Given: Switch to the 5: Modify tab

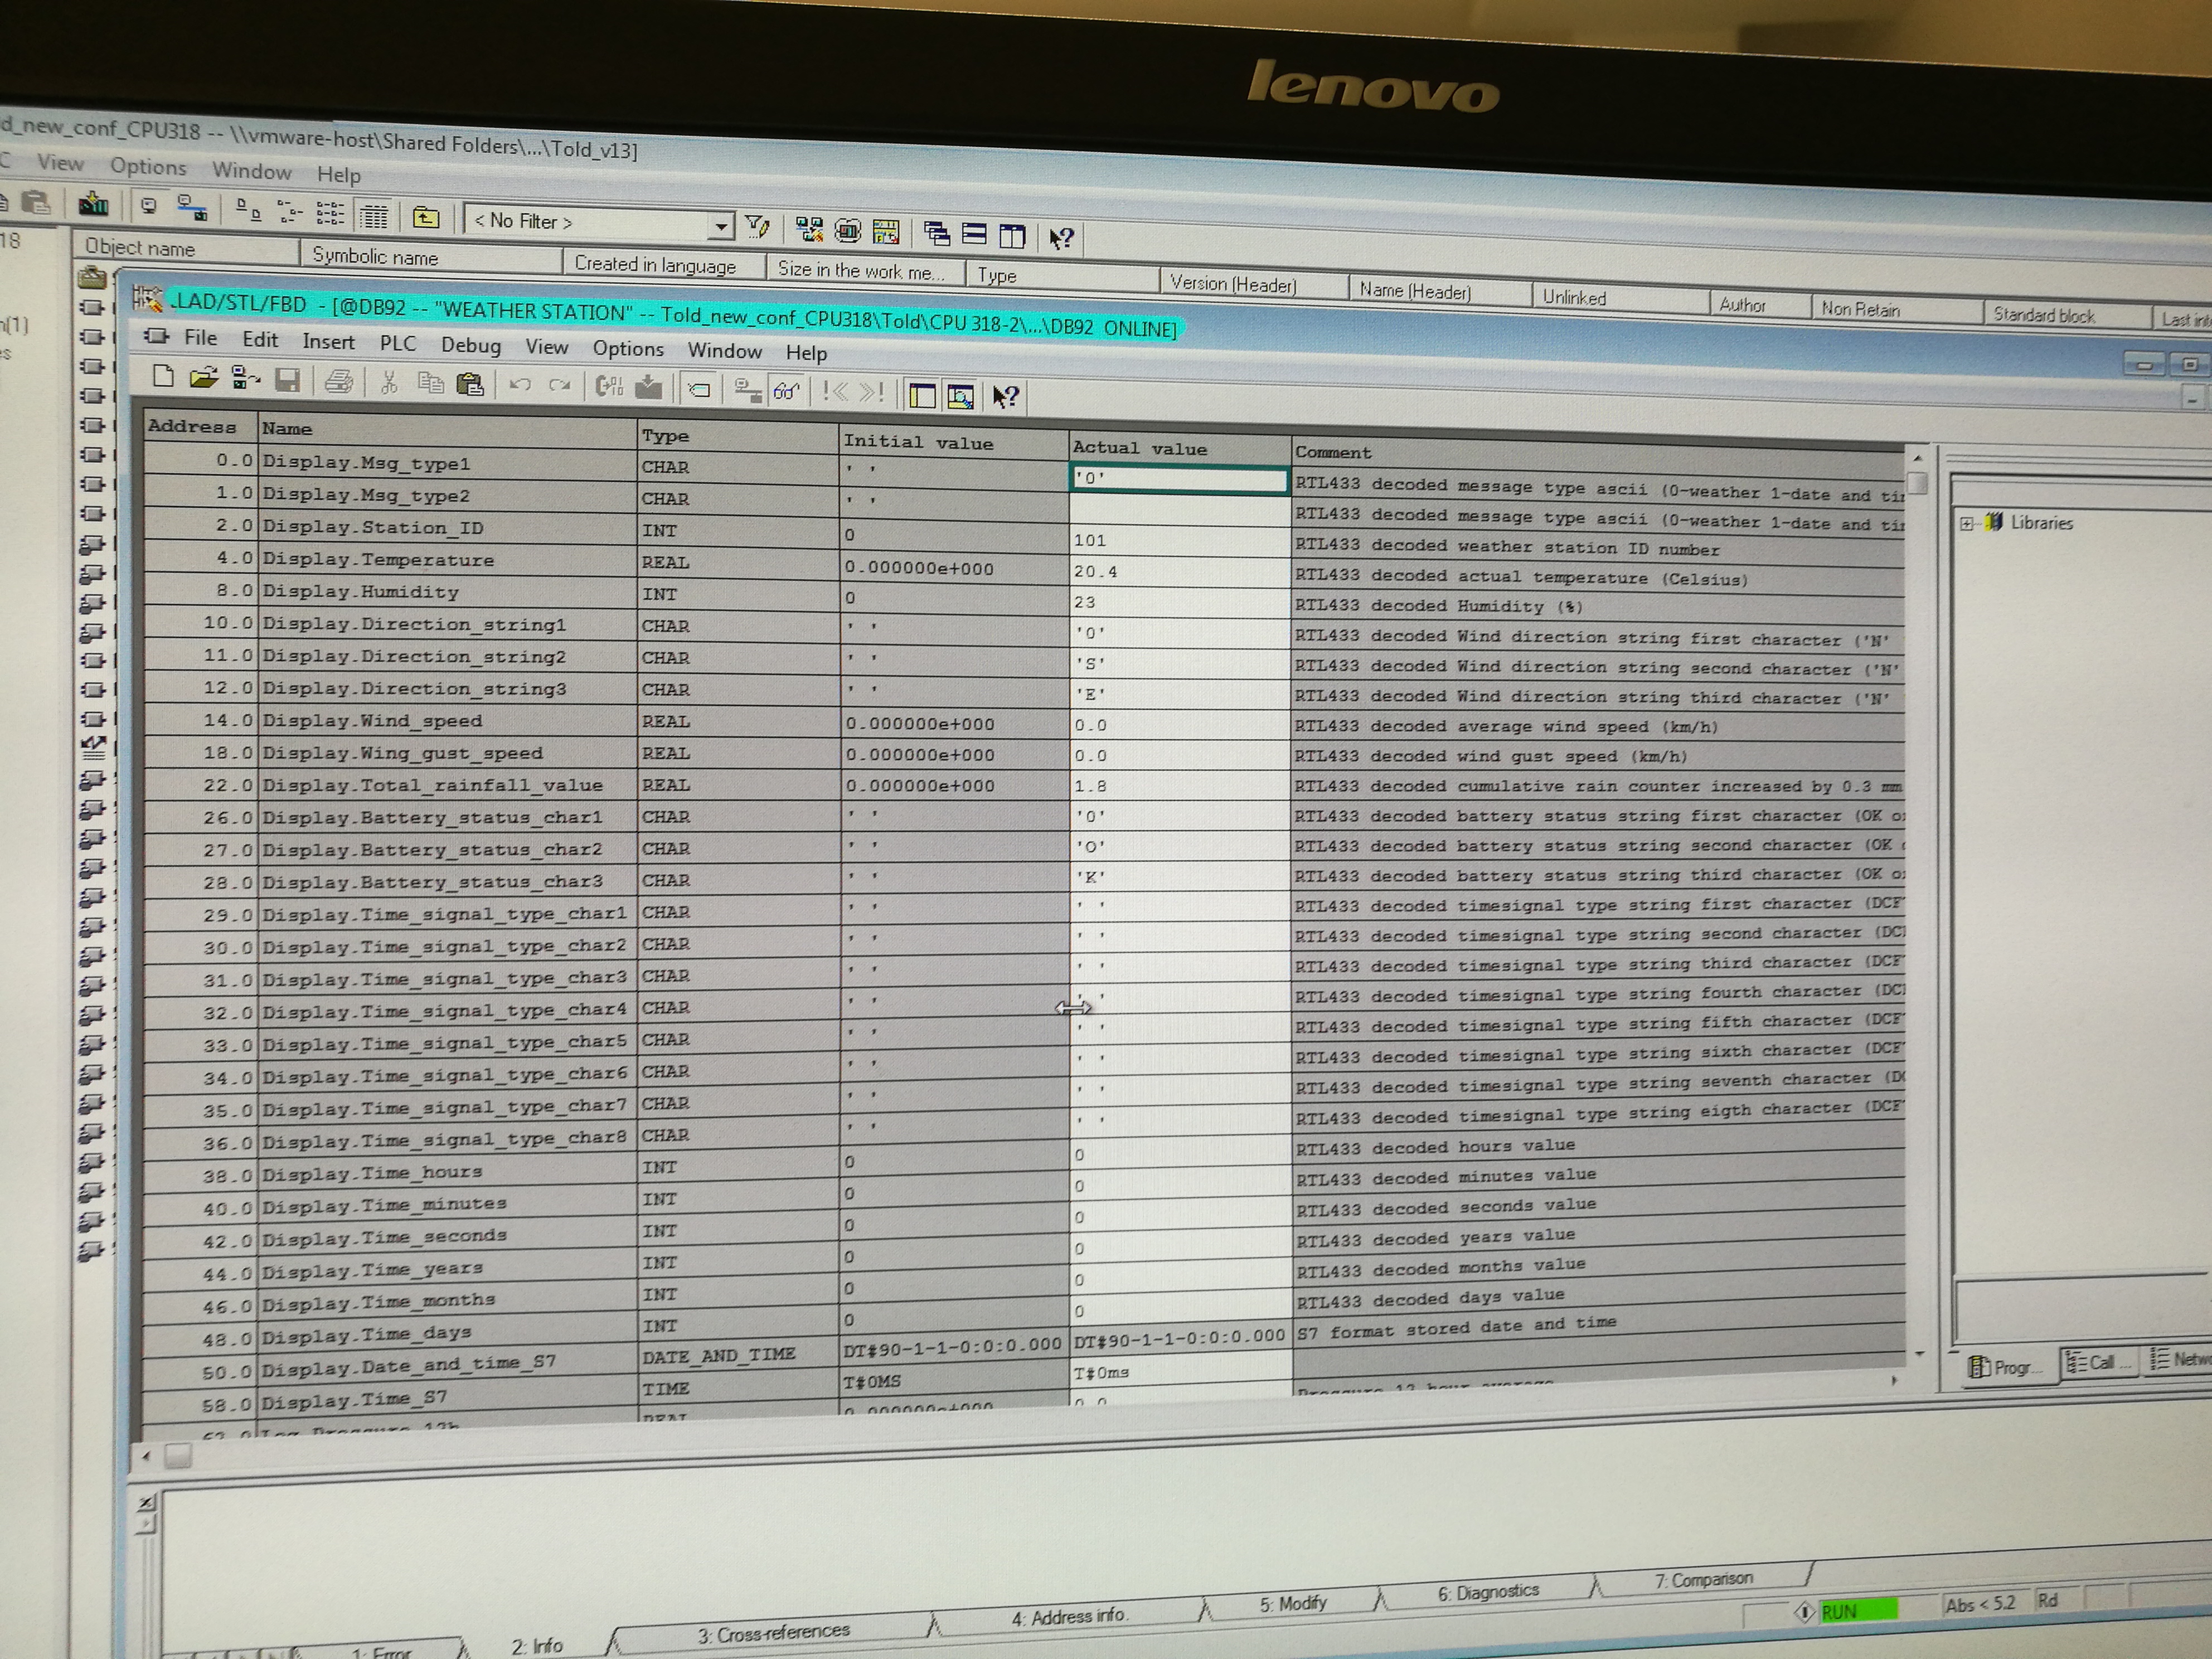Looking at the screenshot, I should tap(1293, 1603).
